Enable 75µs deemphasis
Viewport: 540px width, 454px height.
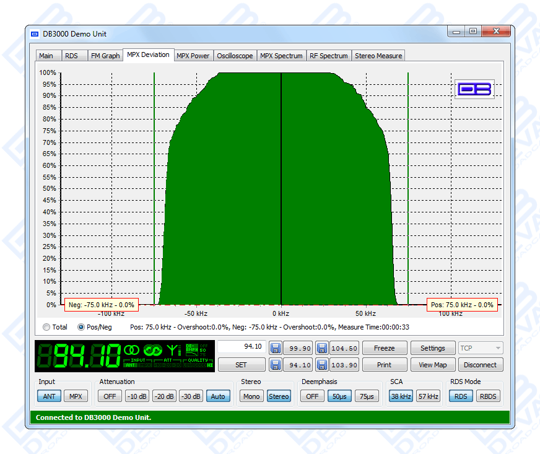pos(367,396)
